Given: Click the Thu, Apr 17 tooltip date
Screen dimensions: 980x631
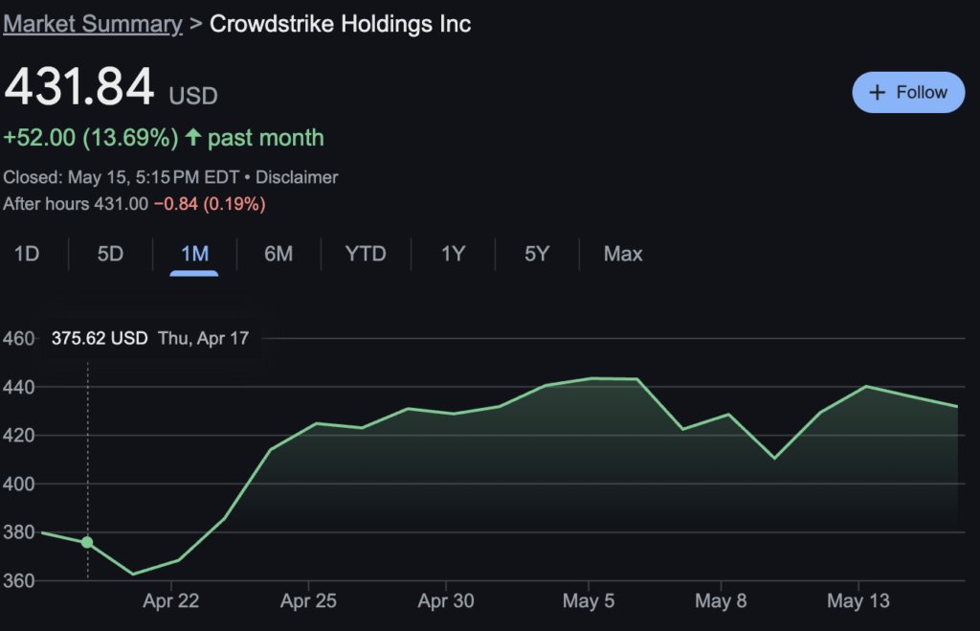Looking at the screenshot, I should click(204, 338).
